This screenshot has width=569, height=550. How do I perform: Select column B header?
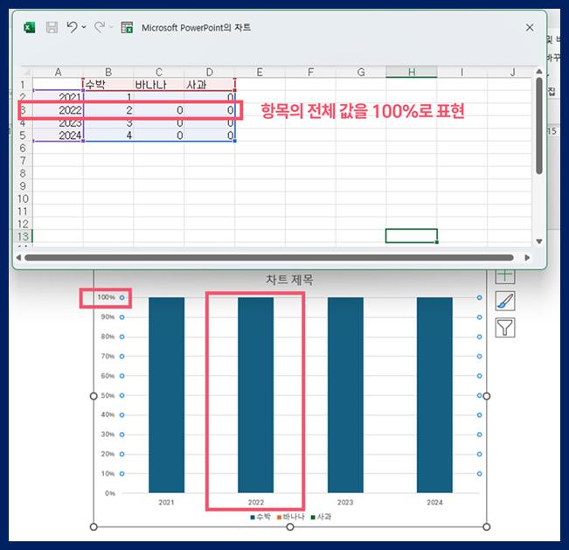click(108, 72)
